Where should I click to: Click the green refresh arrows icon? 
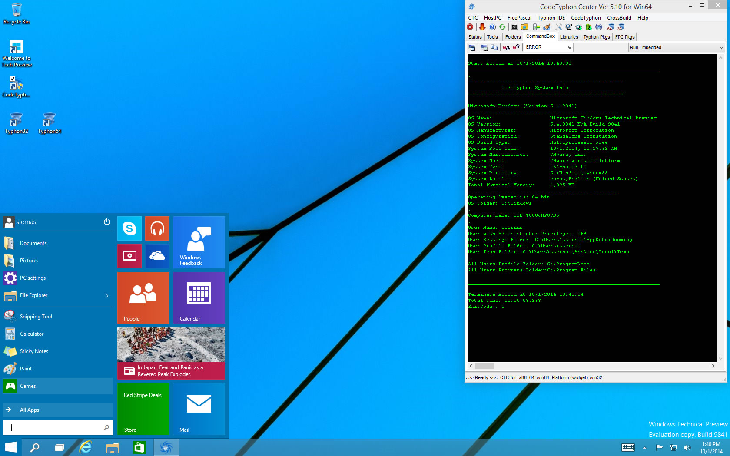[502, 27]
